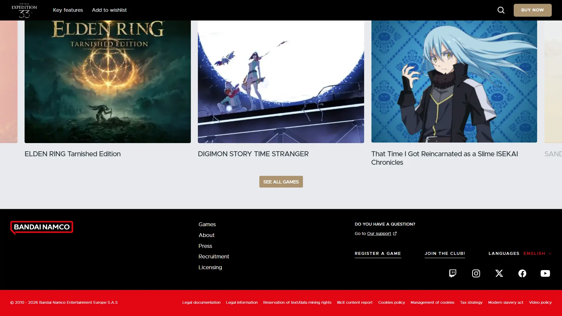Select the Key features nav item
The width and height of the screenshot is (562, 316).
click(x=68, y=10)
